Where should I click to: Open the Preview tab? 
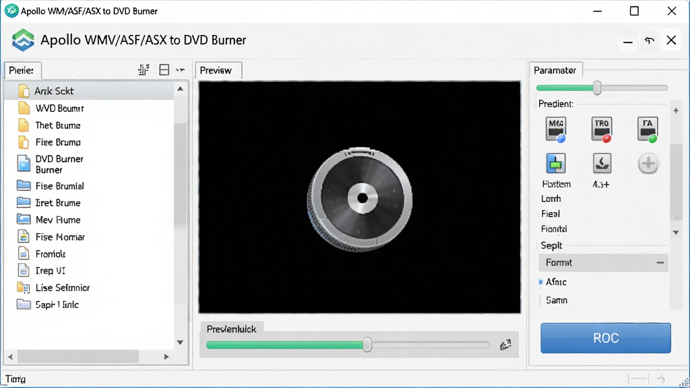218,70
